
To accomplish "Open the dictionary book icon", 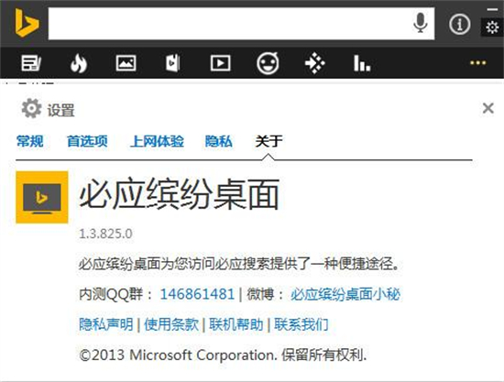I will [172, 62].
